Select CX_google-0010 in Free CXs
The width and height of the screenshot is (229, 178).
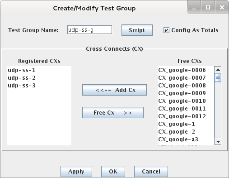pos(186,101)
